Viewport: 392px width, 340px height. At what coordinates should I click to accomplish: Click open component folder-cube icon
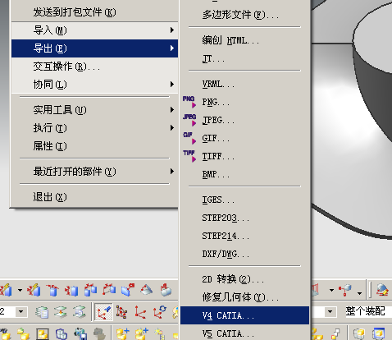(x=24, y=333)
